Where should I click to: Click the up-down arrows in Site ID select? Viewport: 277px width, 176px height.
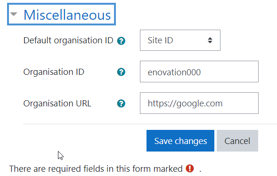point(210,40)
